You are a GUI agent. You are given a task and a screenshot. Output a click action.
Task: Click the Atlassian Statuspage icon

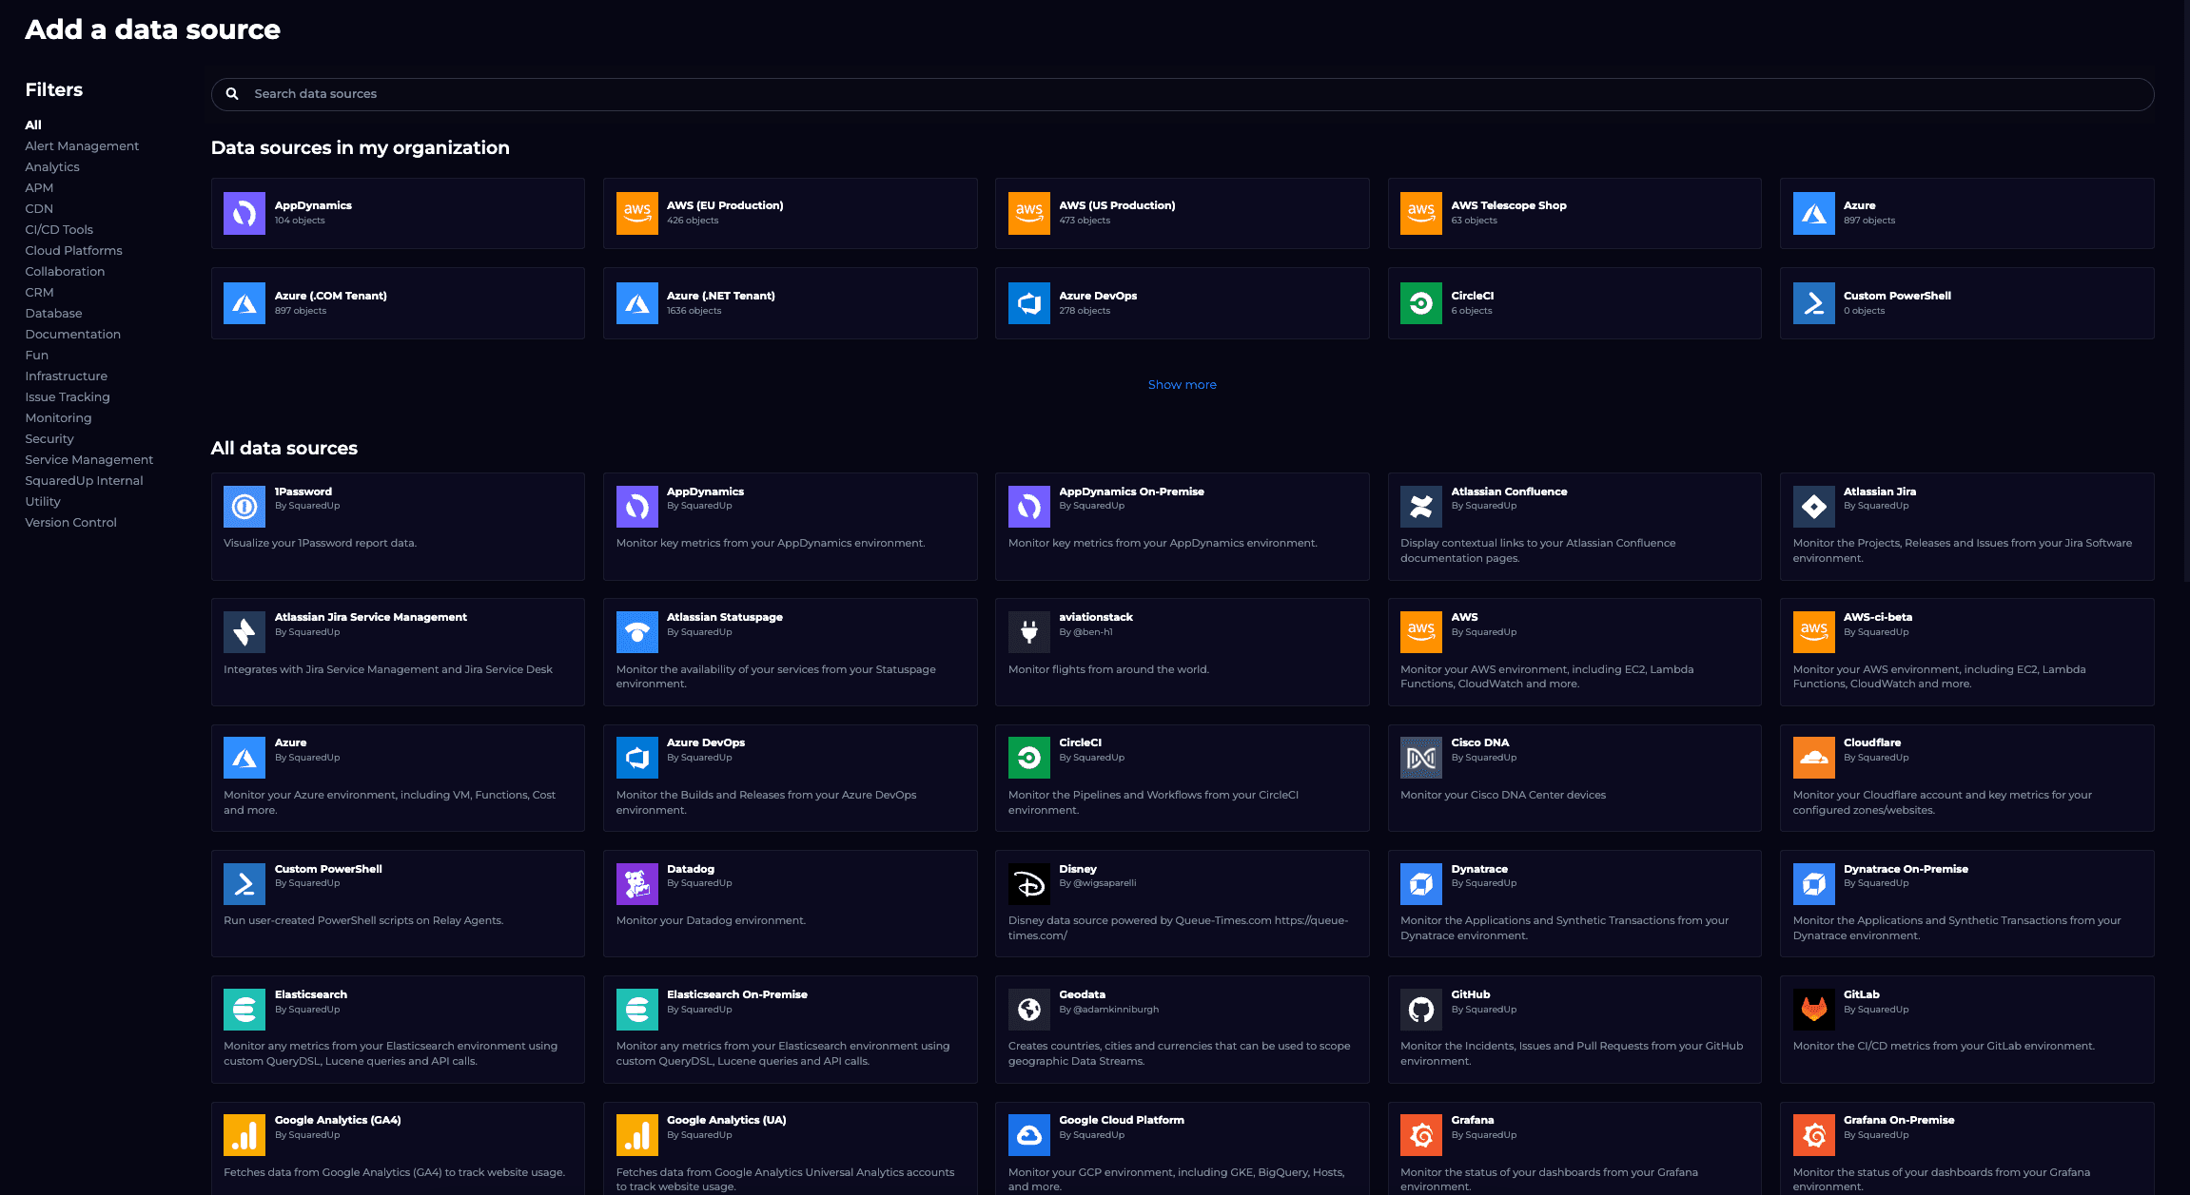[637, 632]
